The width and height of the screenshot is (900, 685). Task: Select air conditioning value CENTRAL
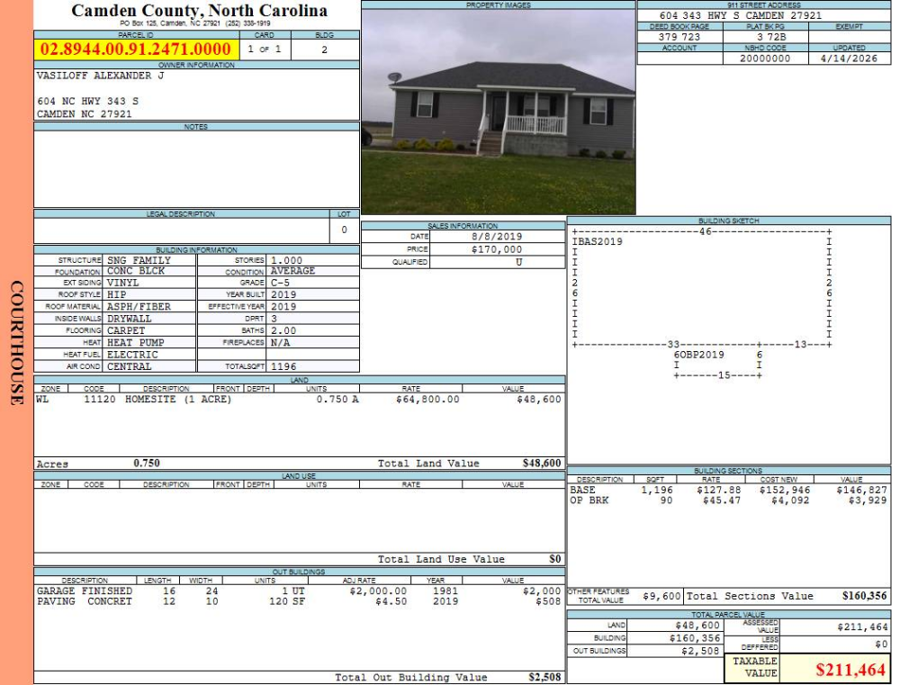pyautogui.click(x=129, y=366)
